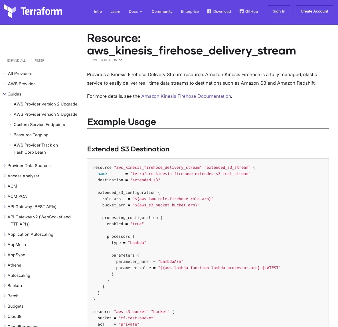Go to the Intro menu item
This screenshot has width=338, height=327.
[x=98, y=11]
